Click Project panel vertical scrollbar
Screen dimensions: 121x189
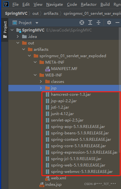(119, 90)
